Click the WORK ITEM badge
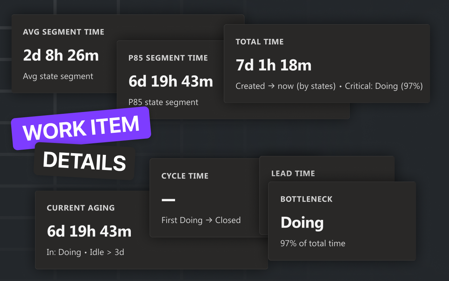449x281 pixels. pos(81,128)
